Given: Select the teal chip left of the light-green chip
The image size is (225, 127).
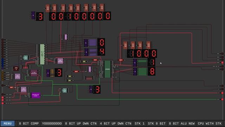Looking at the screenshot, I should (26, 58).
